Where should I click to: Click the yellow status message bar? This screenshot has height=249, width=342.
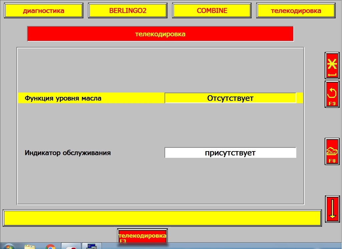(162, 218)
